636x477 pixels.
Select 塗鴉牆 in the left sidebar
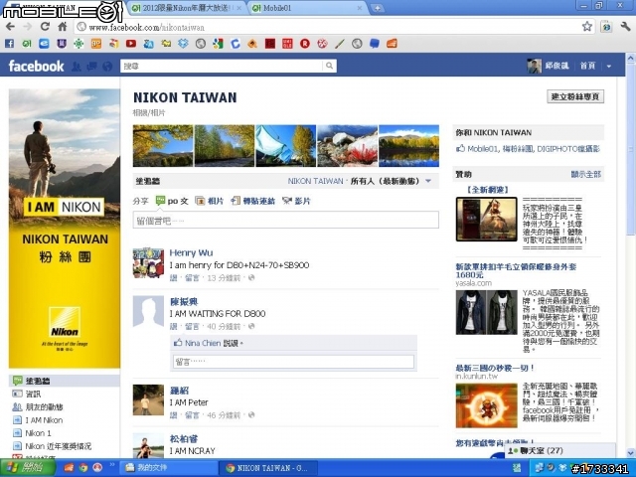tap(64, 381)
